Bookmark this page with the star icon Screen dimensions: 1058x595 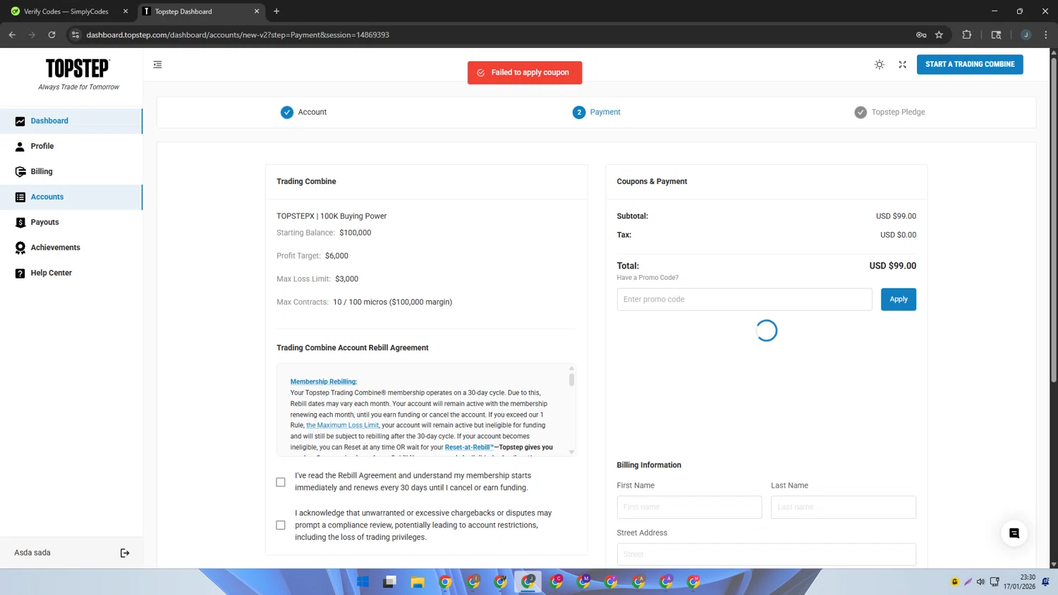click(939, 35)
